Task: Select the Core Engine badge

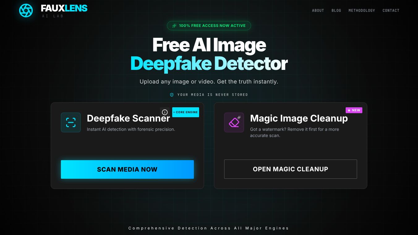Action: pyautogui.click(x=186, y=112)
